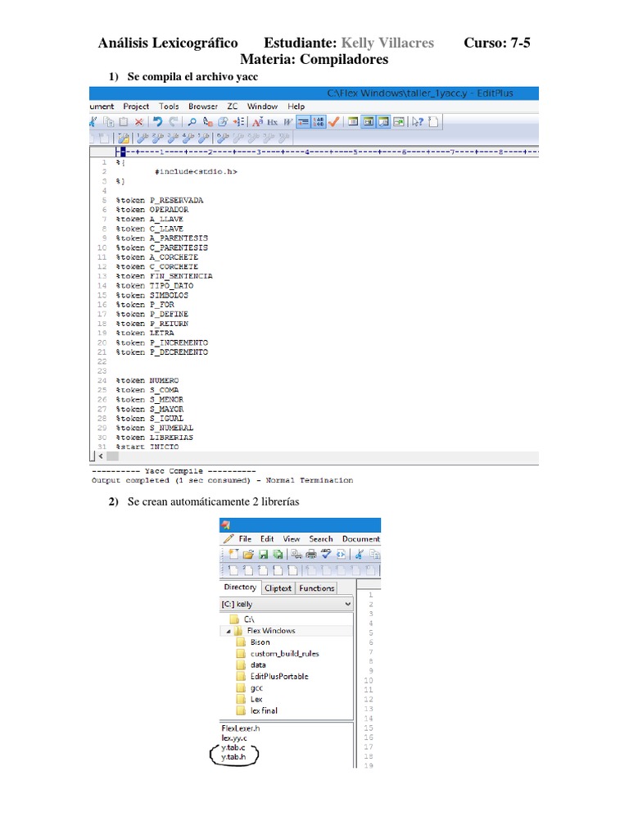The width and height of the screenshot is (629, 839).
Task: Open the Edit menu
Action: click(267, 539)
